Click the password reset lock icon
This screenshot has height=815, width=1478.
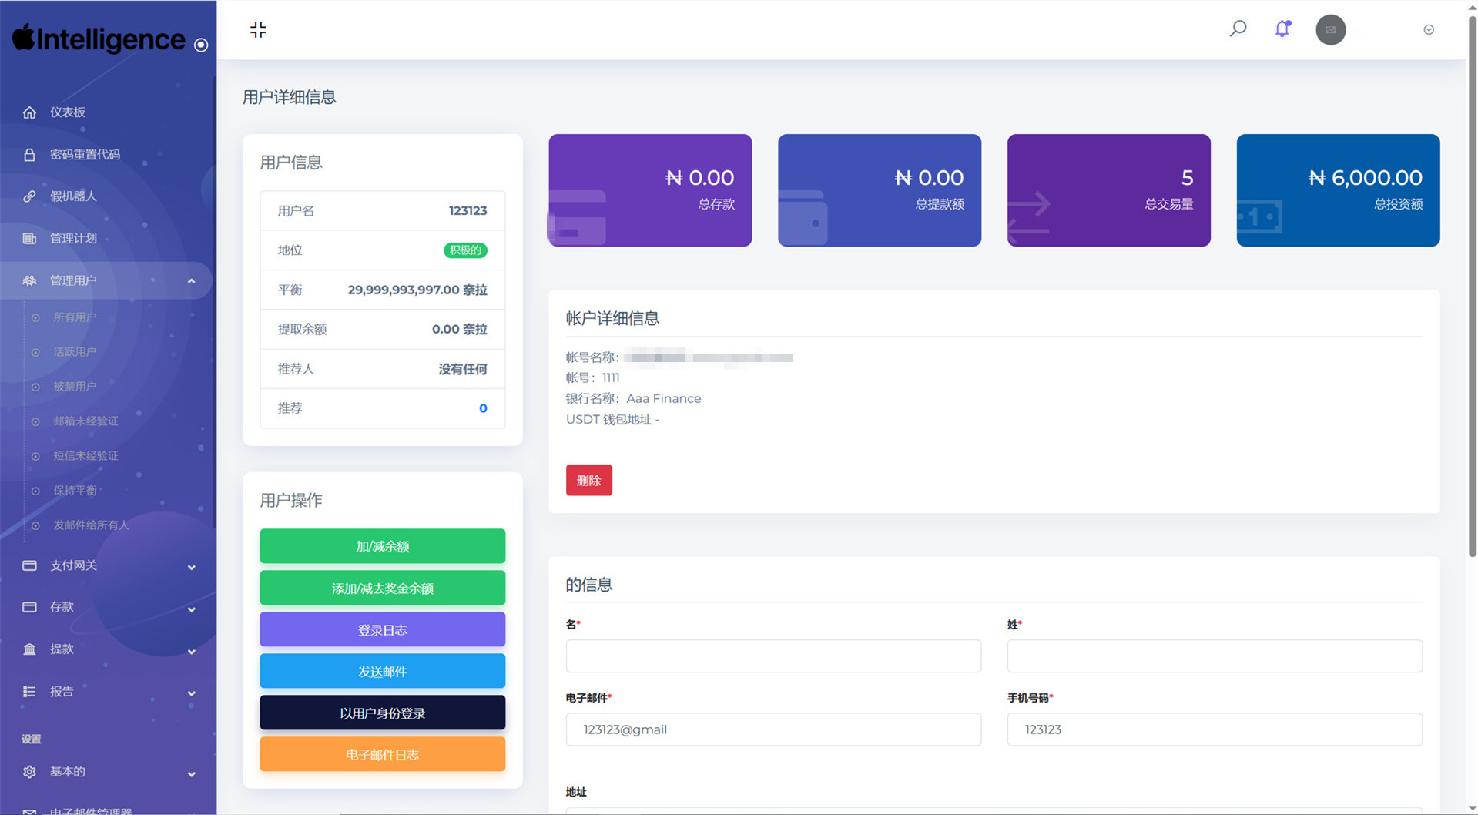[x=29, y=155]
